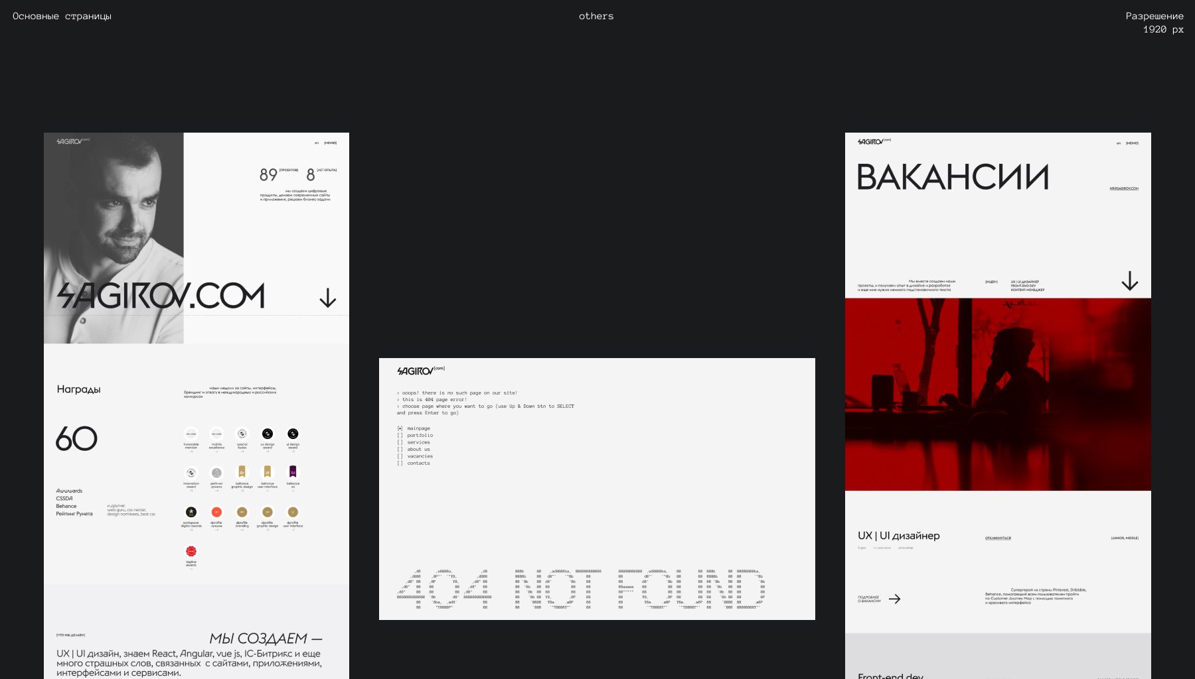Screen dimensions: 1195x679
Task: Select the рейтинг рунета award badge
Action: click(x=216, y=473)
